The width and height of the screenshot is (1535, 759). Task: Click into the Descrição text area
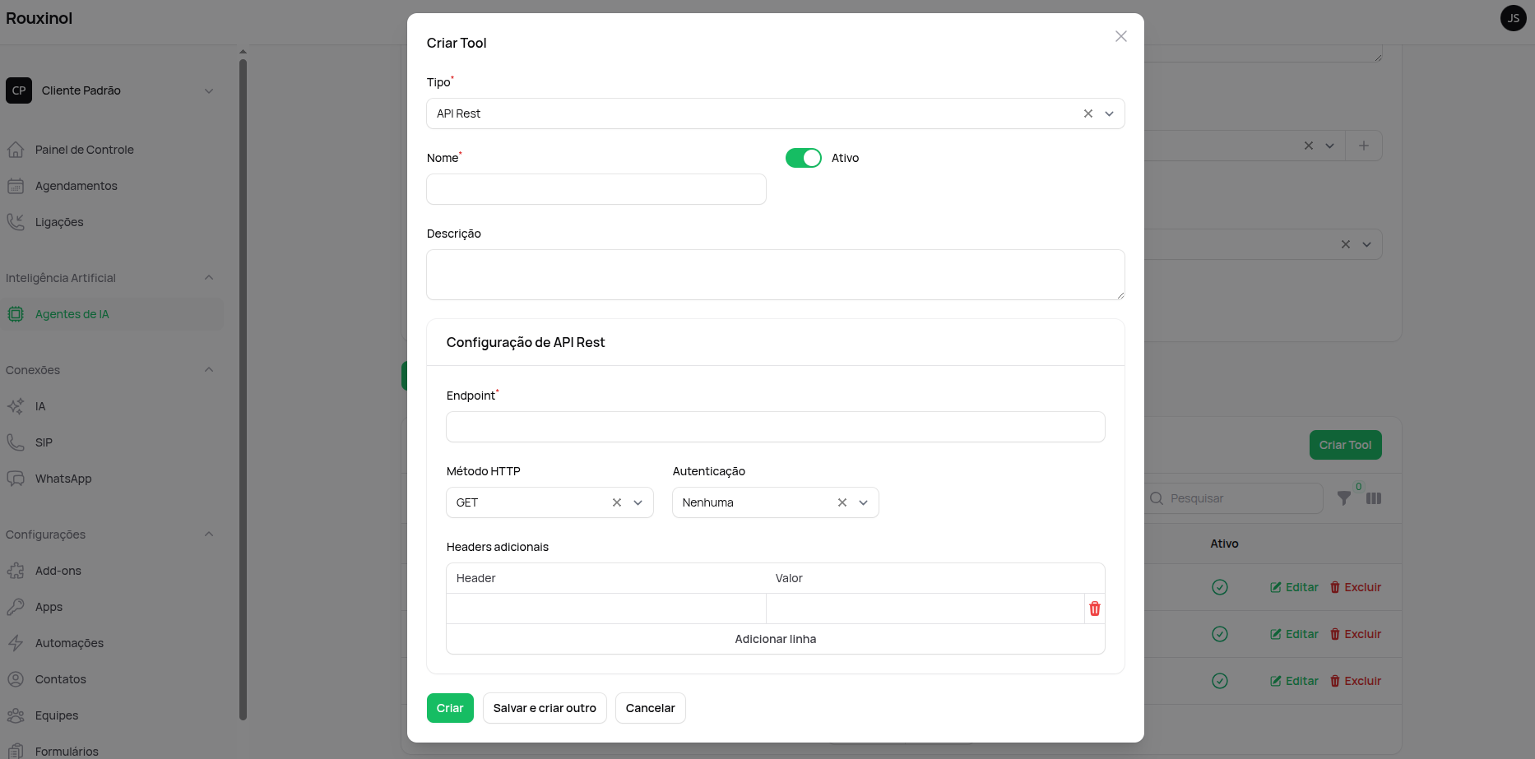pos(776,275)
